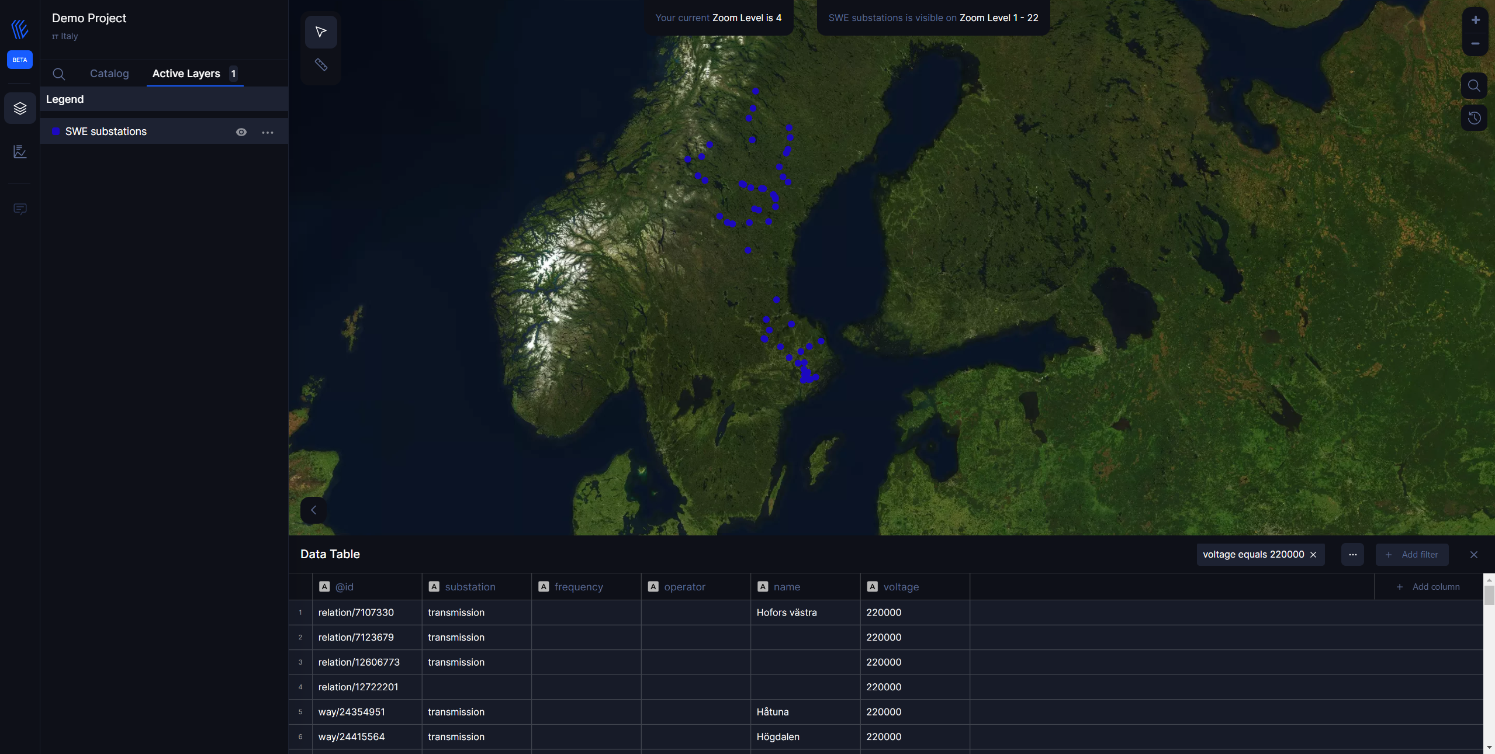This screenshot has height=754, width=1495.
Task: Expand the overflow menu in Data Table
Action: point(1353,554)
